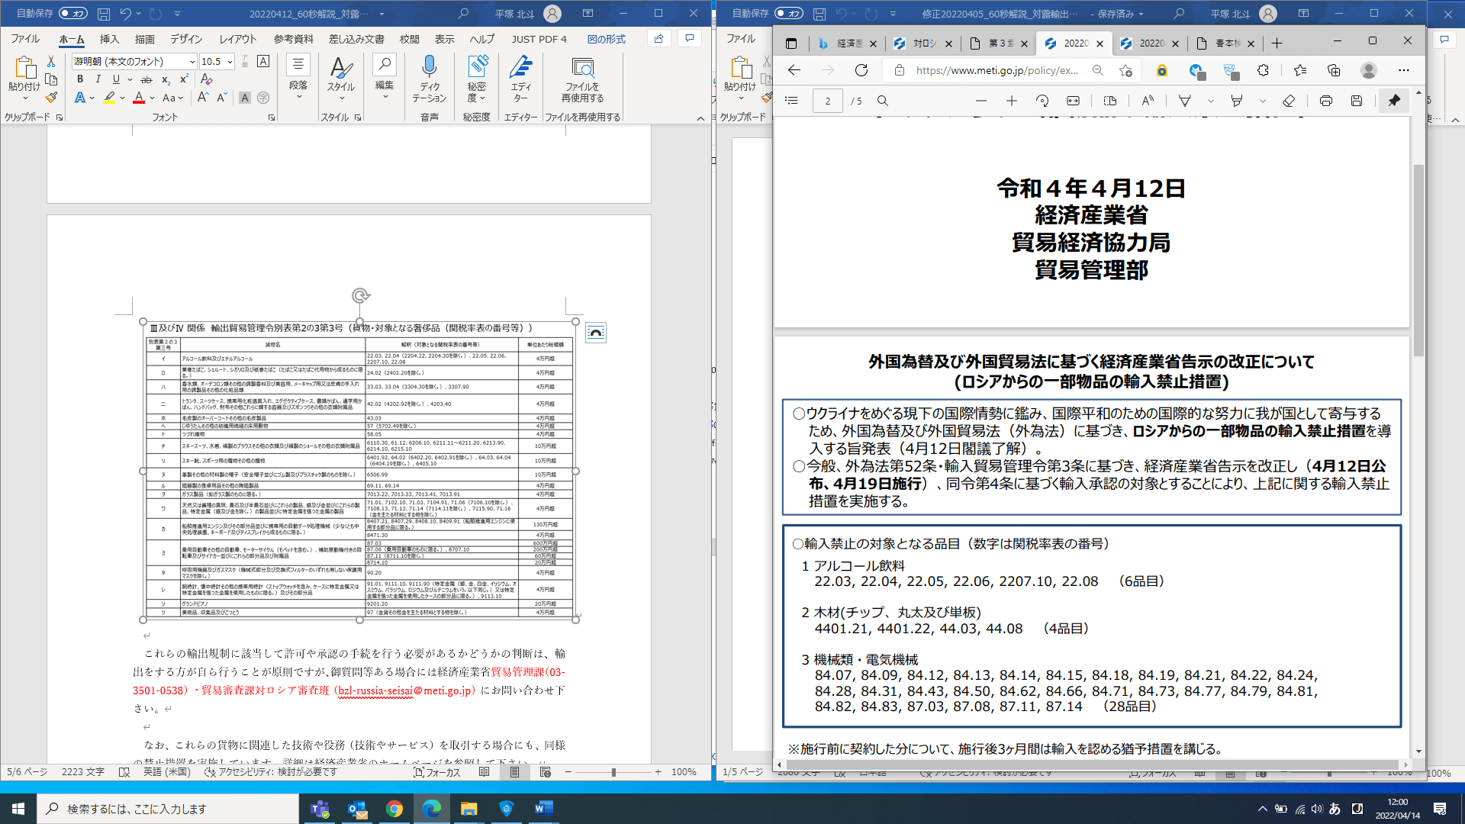Click Share button in left Word ribbon
The image size is (1465, 824).
tap(658, 39)
